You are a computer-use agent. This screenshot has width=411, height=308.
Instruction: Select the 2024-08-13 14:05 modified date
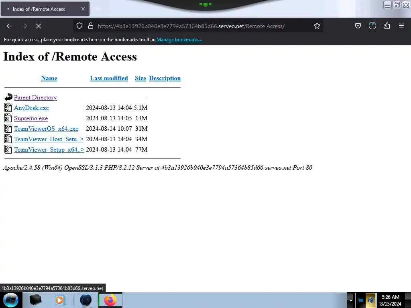pyautogui.click(x=109, y=118)
